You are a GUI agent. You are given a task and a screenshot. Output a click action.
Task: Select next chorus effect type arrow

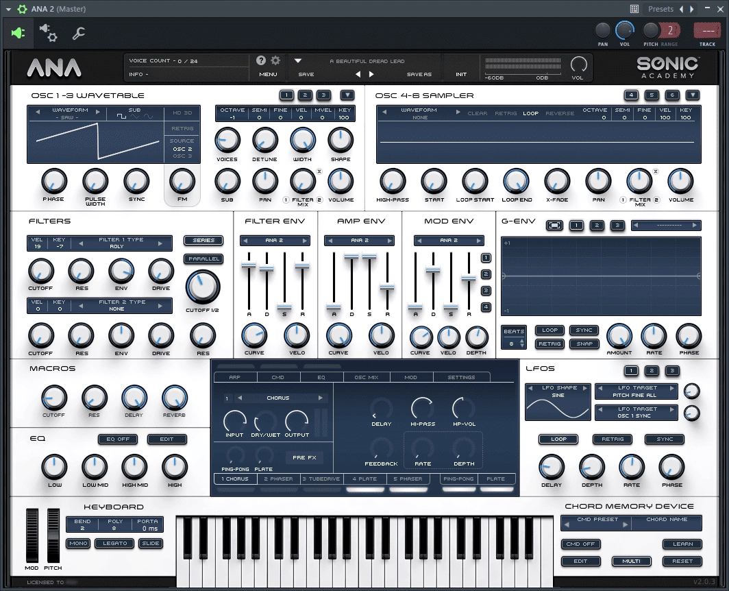point(320,398)
